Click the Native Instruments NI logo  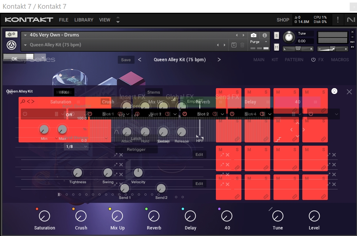coord(351,20)
